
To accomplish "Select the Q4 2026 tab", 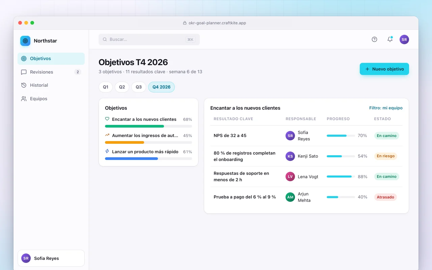I will coord(161,87).
